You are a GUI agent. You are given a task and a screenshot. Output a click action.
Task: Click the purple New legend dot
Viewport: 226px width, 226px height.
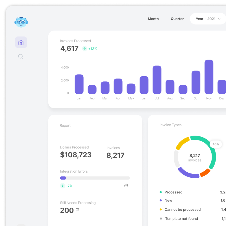click(x=161, y=200)
